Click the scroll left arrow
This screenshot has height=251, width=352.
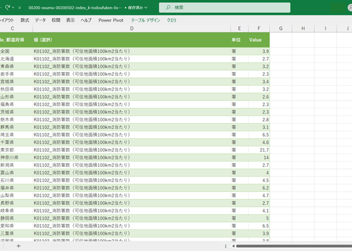[233, 246]
